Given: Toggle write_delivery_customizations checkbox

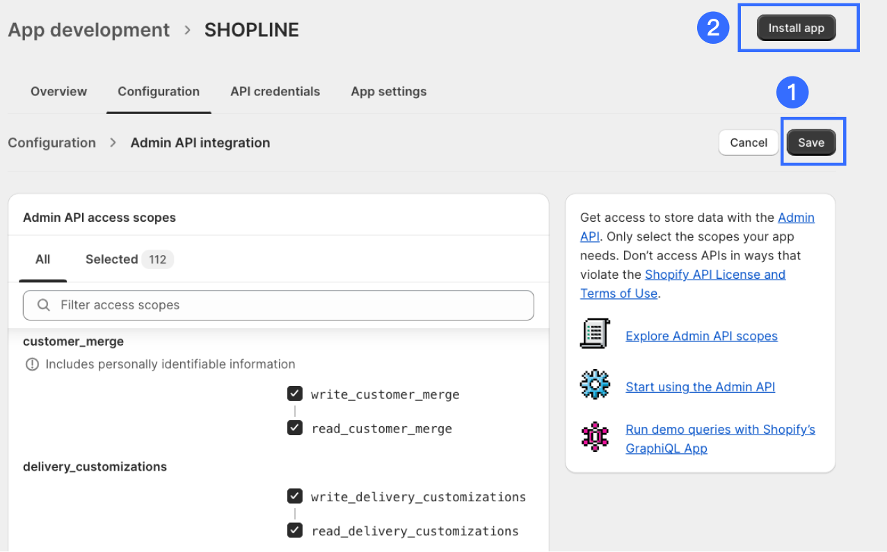Looking at the screenshot, I should [295, 496].
